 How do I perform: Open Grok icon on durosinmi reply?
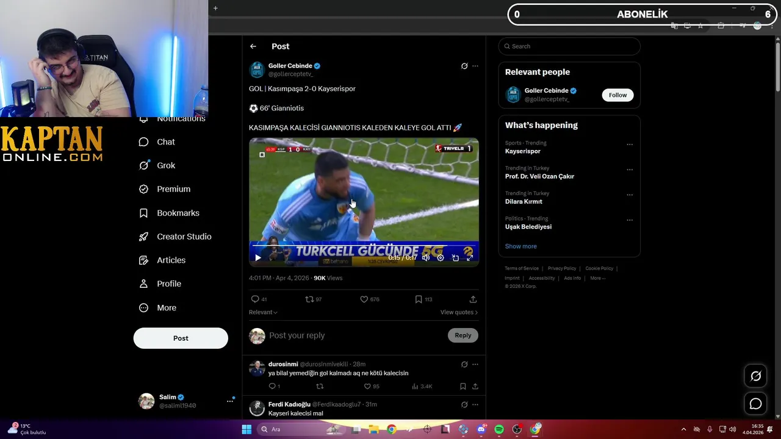(464, 365)
